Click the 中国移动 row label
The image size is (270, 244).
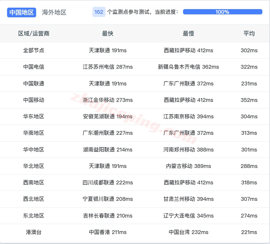tap(33, 100)
